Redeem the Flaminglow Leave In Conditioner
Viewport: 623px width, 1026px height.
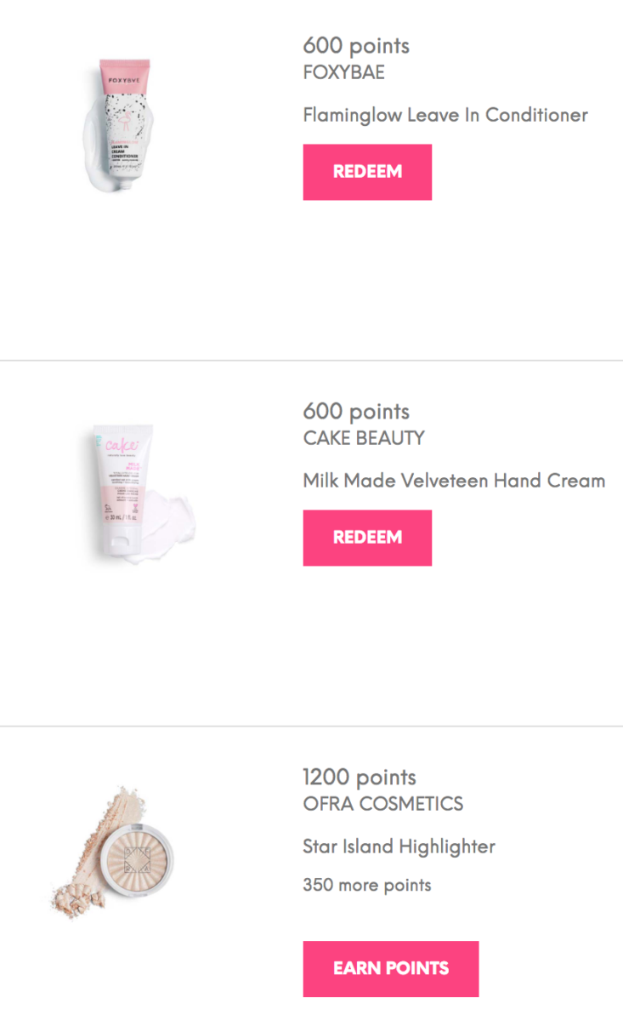coord(367,172)
